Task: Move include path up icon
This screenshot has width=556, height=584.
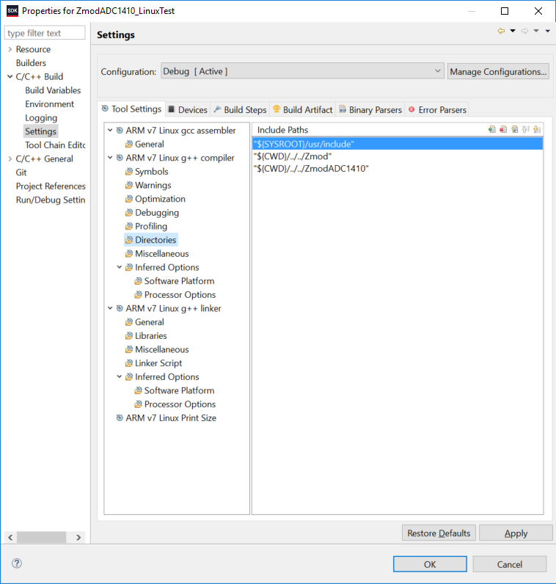Action: point(526,129)
